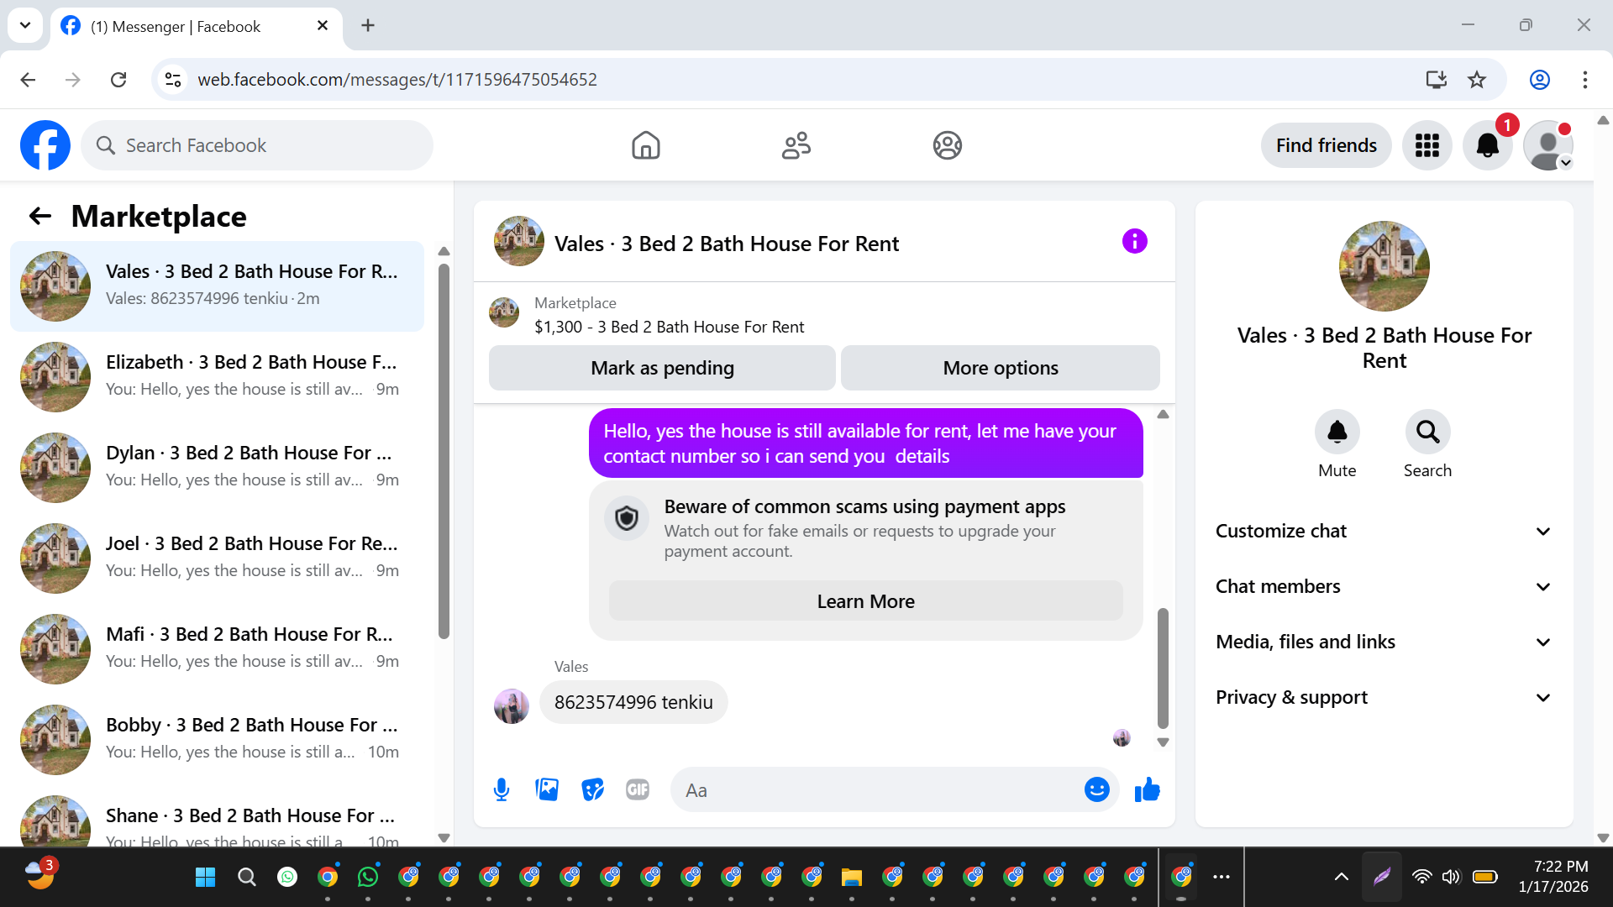Attach a photo using the image icon

547,789
